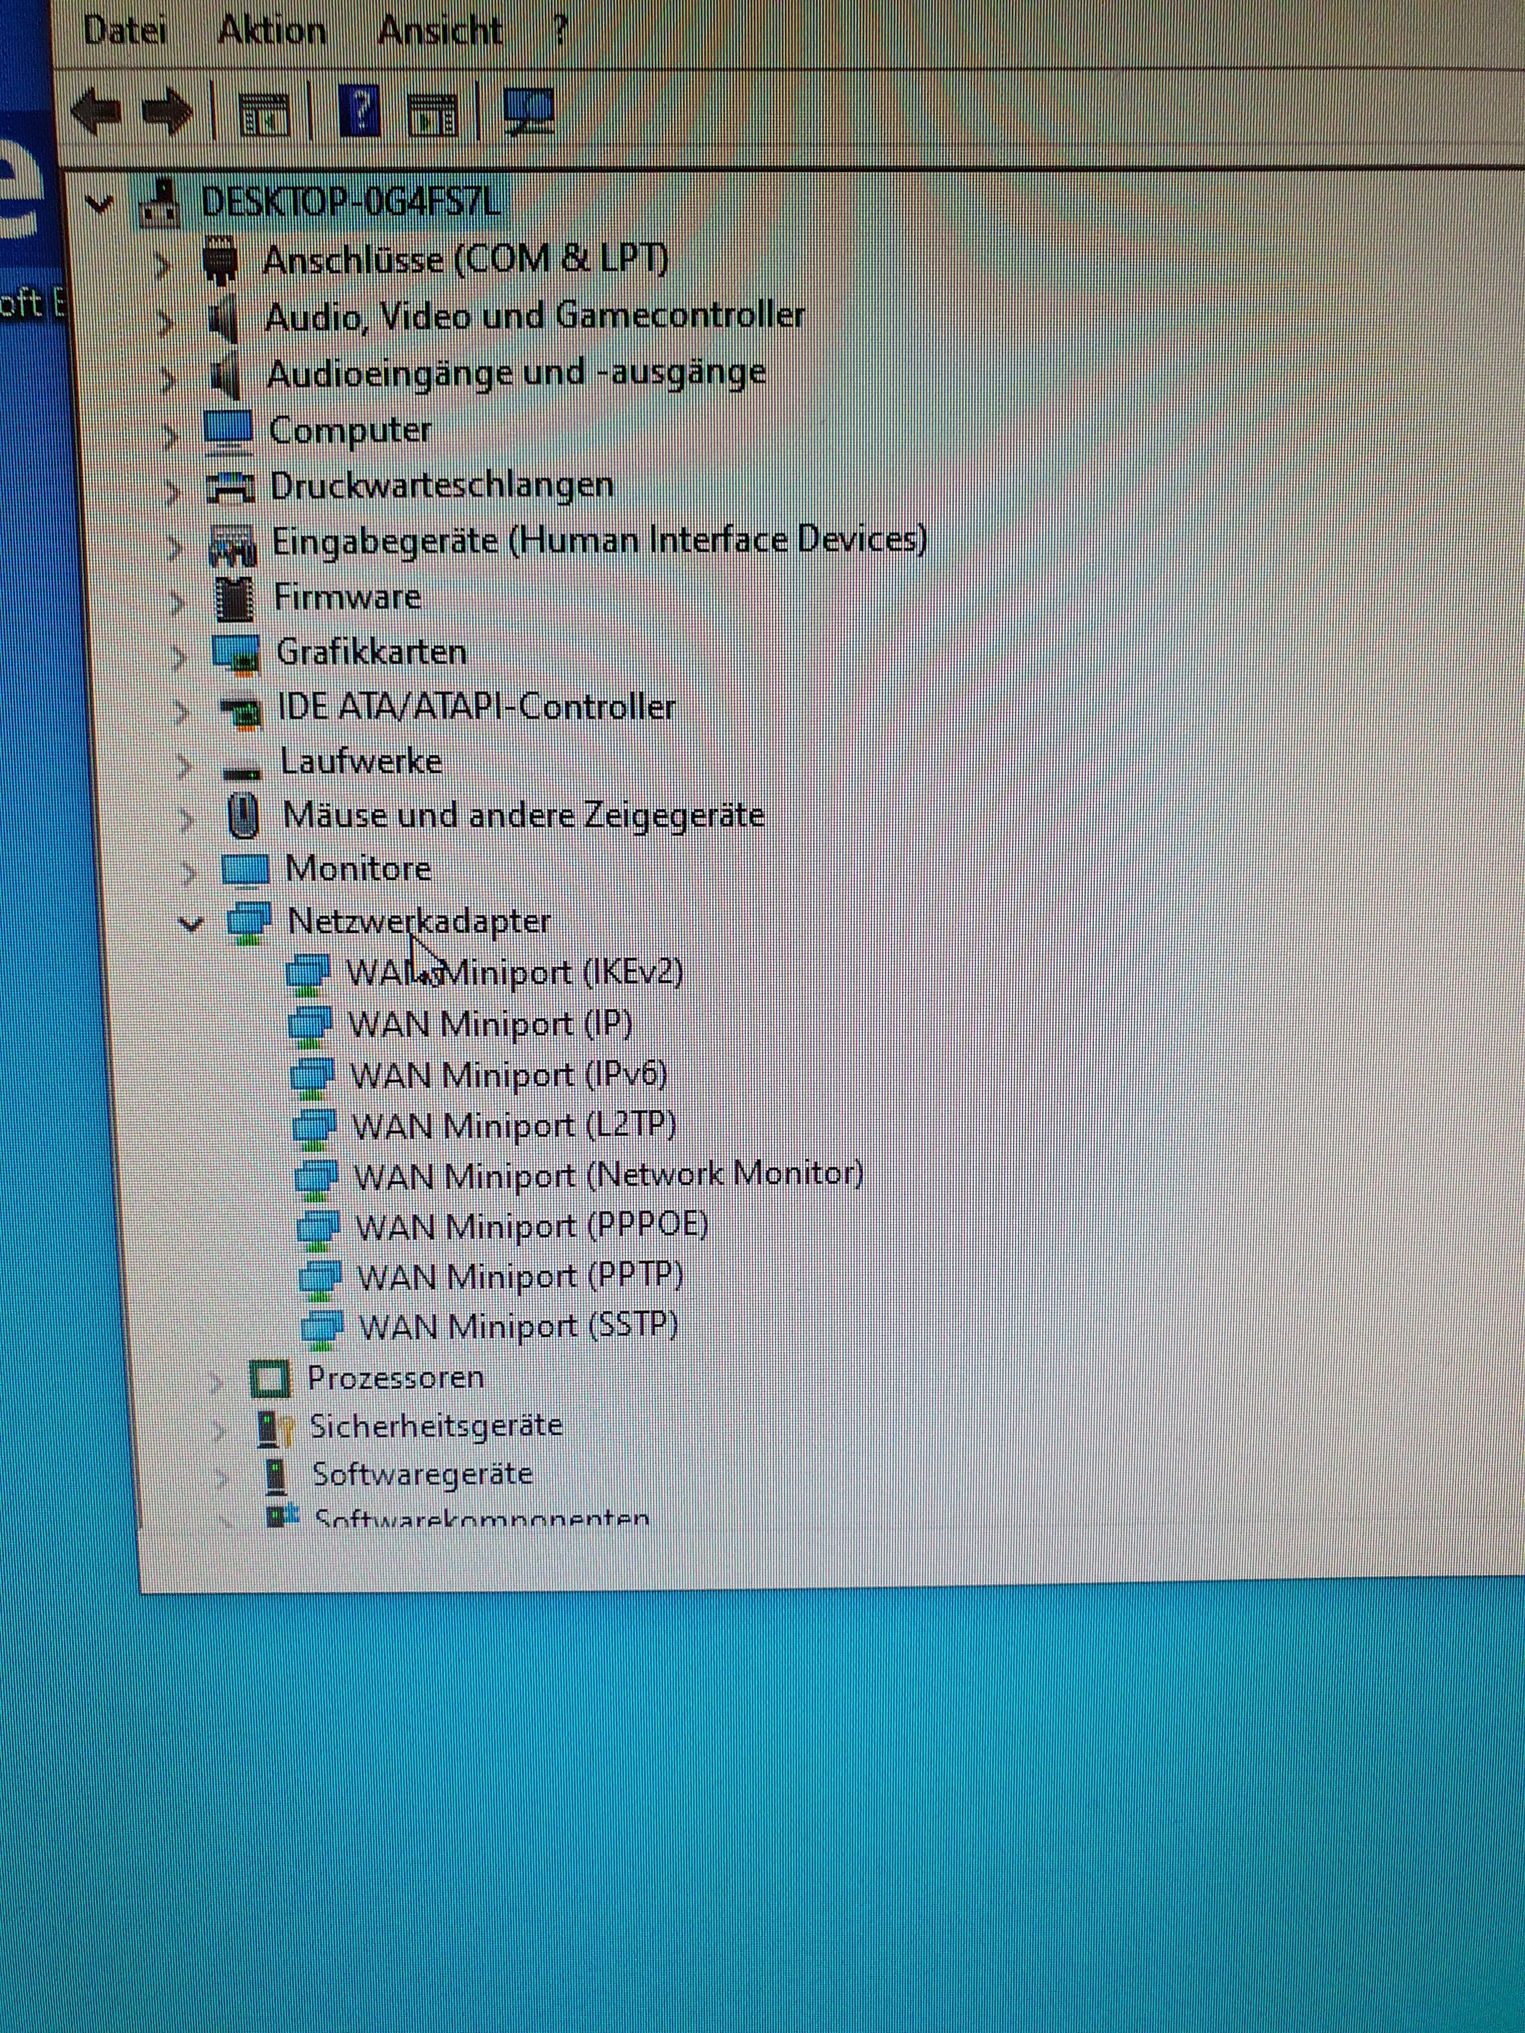Click the Show/Hide console tree icon
1525x2033 pixels.
click(264, 115)
